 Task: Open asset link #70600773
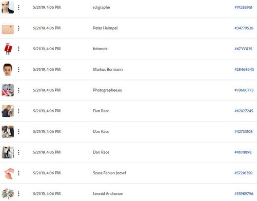click(x=244, y=90)
